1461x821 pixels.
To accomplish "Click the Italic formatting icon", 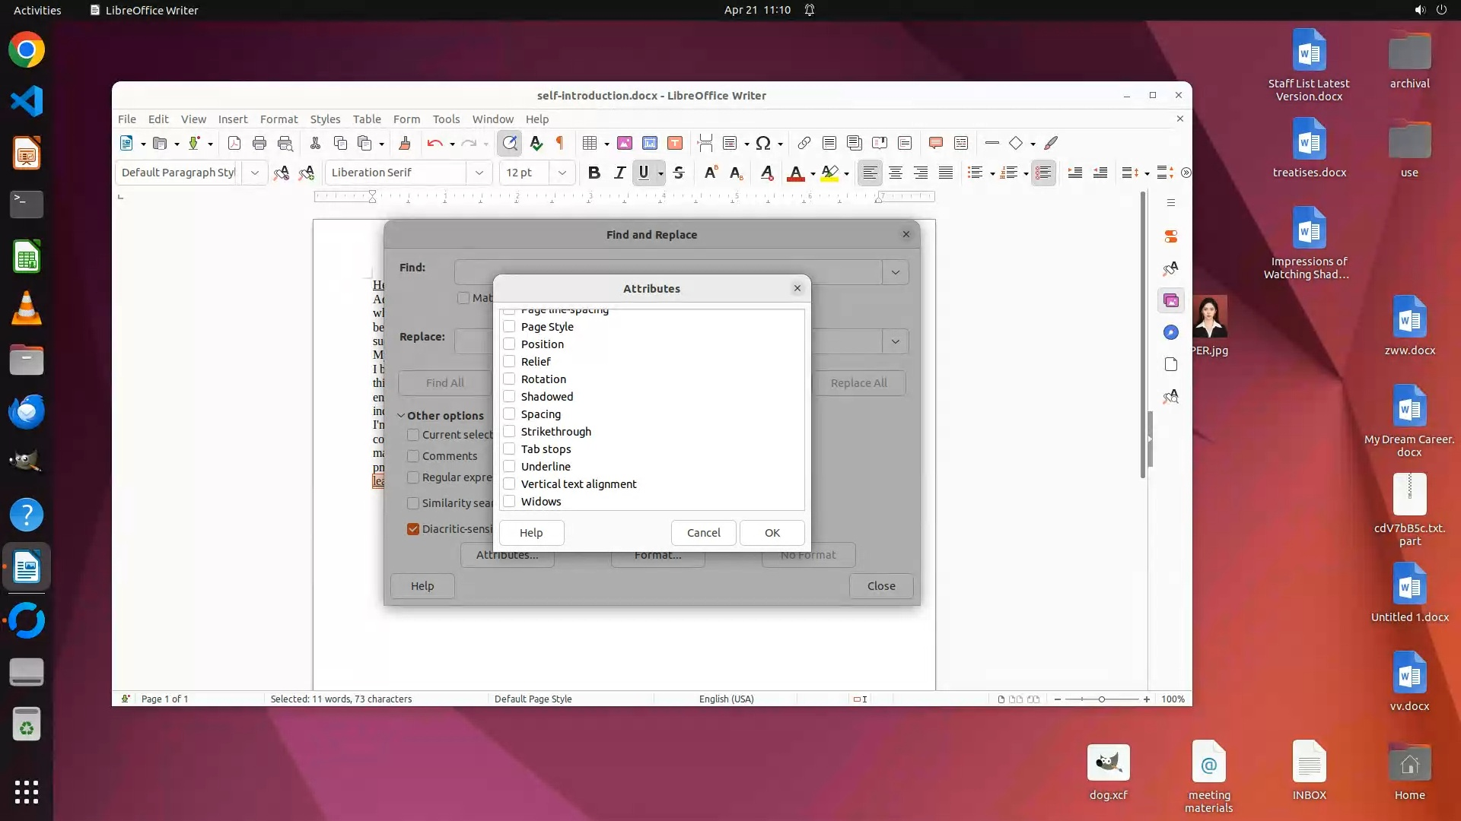I will 619,173.
